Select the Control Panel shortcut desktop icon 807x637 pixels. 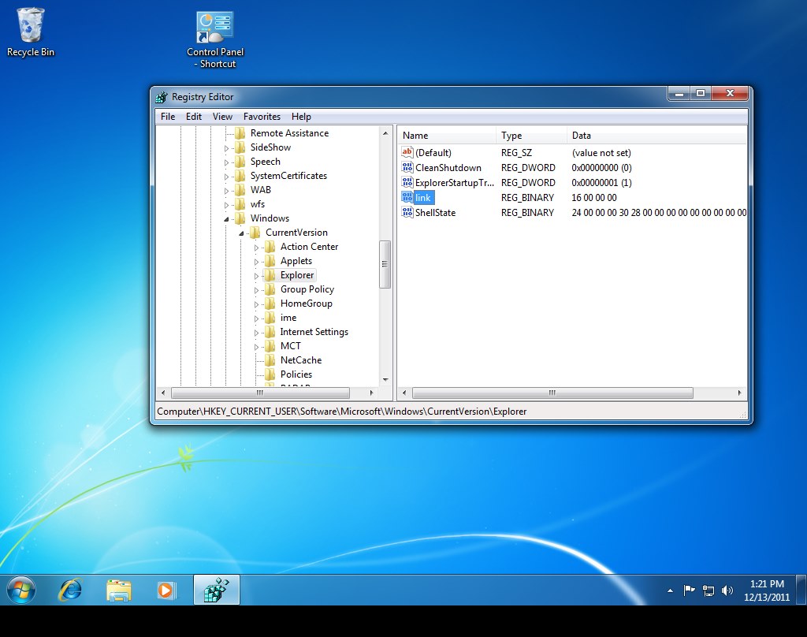[215, 40]
